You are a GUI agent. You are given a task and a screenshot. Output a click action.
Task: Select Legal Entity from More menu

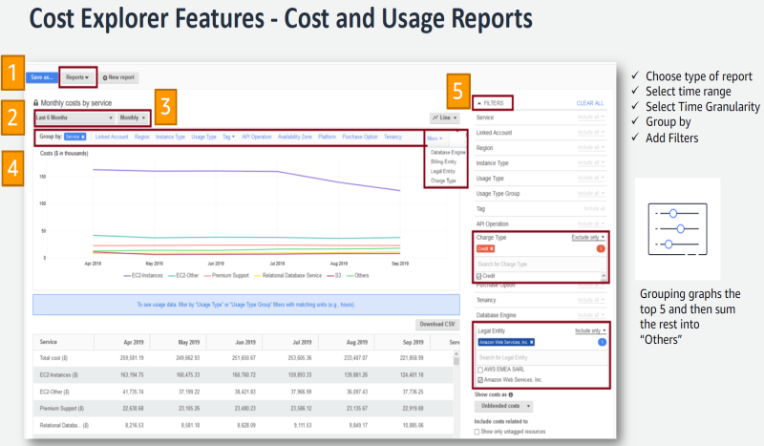(442, 171)
